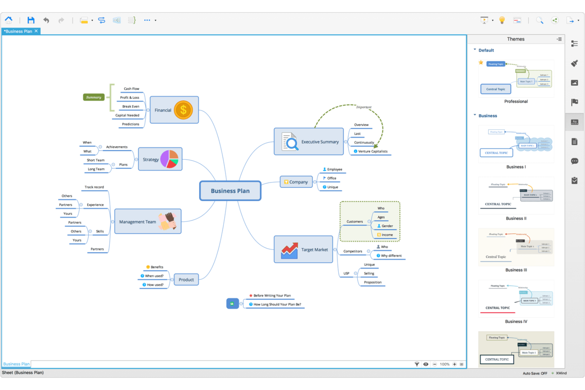Switch to the Business Plan document tab
This screenshot has width=585, height=390.
pyautogui.click(x=18, y=31)
